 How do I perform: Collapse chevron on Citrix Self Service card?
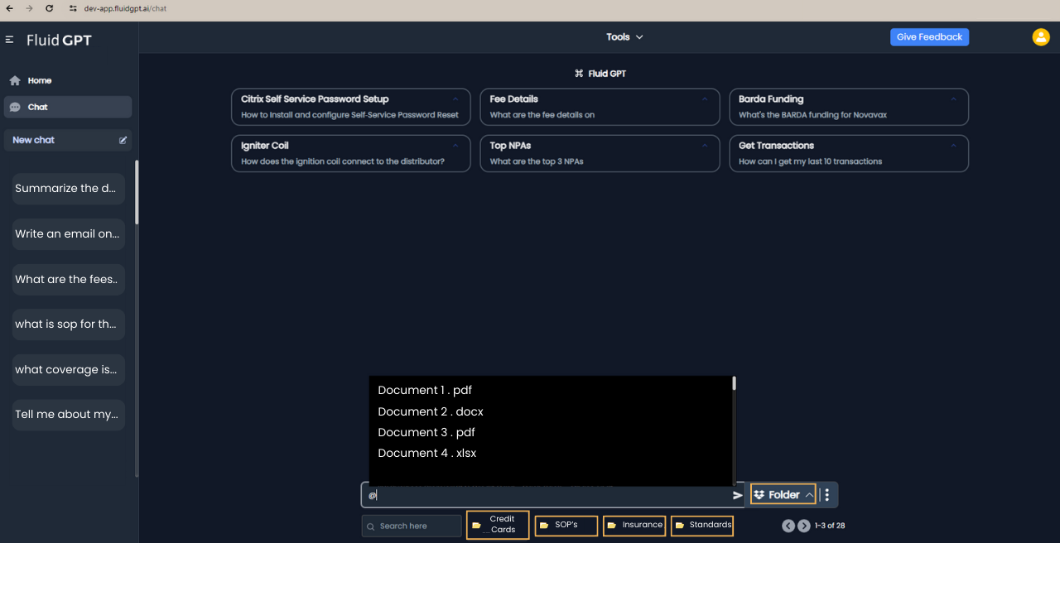455,99
